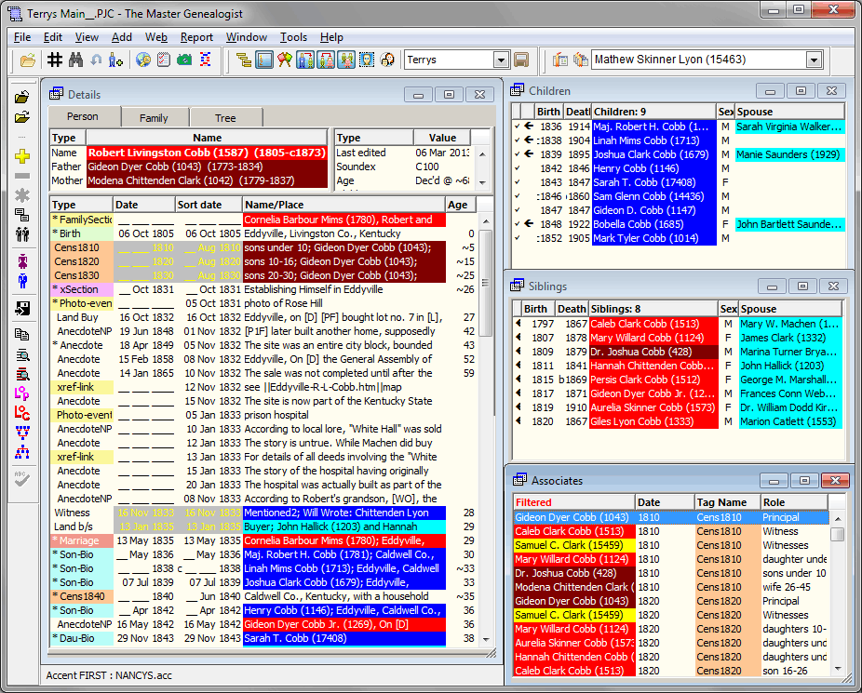This screenshot has height=693, width=862.
Task: Open the Report menu
Action: click(x=198, y=37)
